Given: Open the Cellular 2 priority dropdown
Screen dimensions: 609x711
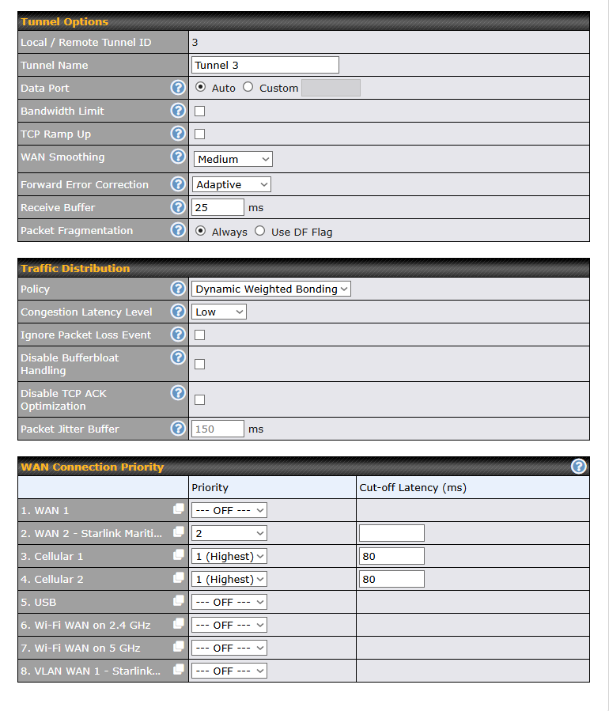Looking at the screenshot, I should pyautogui.click(x=229, y=579).
